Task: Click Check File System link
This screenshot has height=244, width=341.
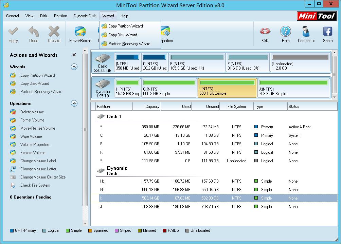Action: pos(35,185)
